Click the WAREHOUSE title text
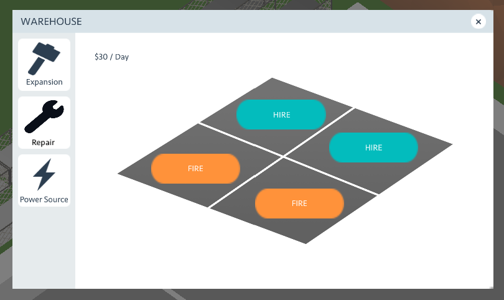Image resolution: width=504 pixels, height=300 pixels. click(x=51, y=22)
